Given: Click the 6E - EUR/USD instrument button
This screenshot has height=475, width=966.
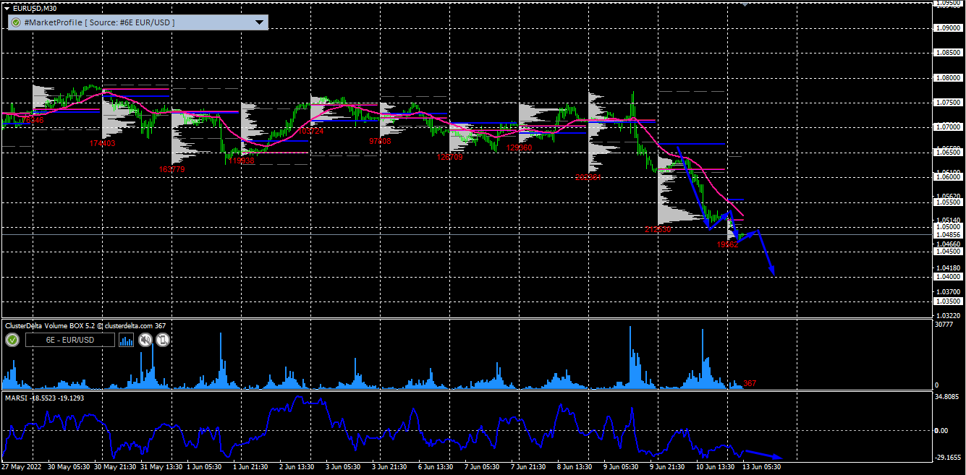Looking at the screenshot, I should pos(70,340).
